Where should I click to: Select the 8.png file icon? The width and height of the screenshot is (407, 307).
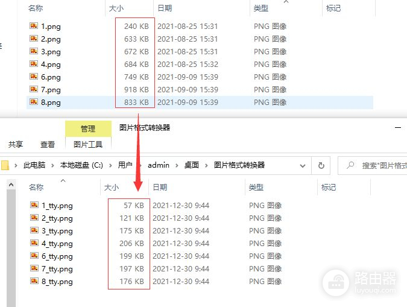(34, 102)
